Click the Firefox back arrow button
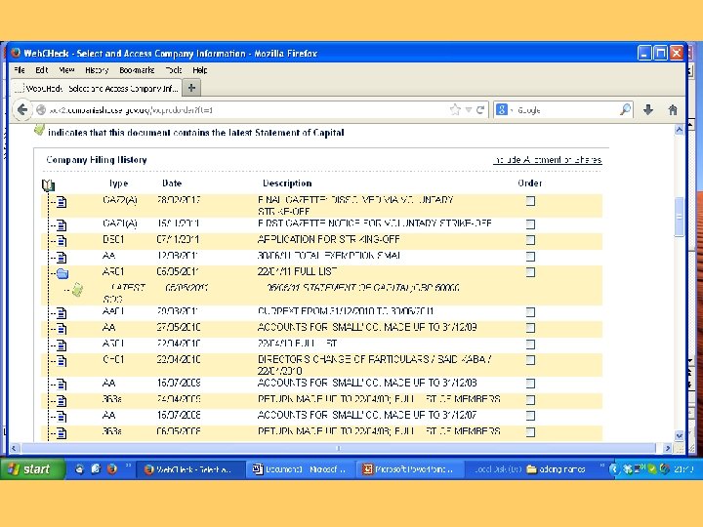 21,109
